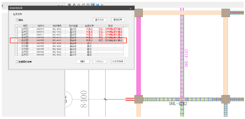The image size is (245, 119).
Task: Check the select-all checkbox in table header
Action: click(17, 26)
